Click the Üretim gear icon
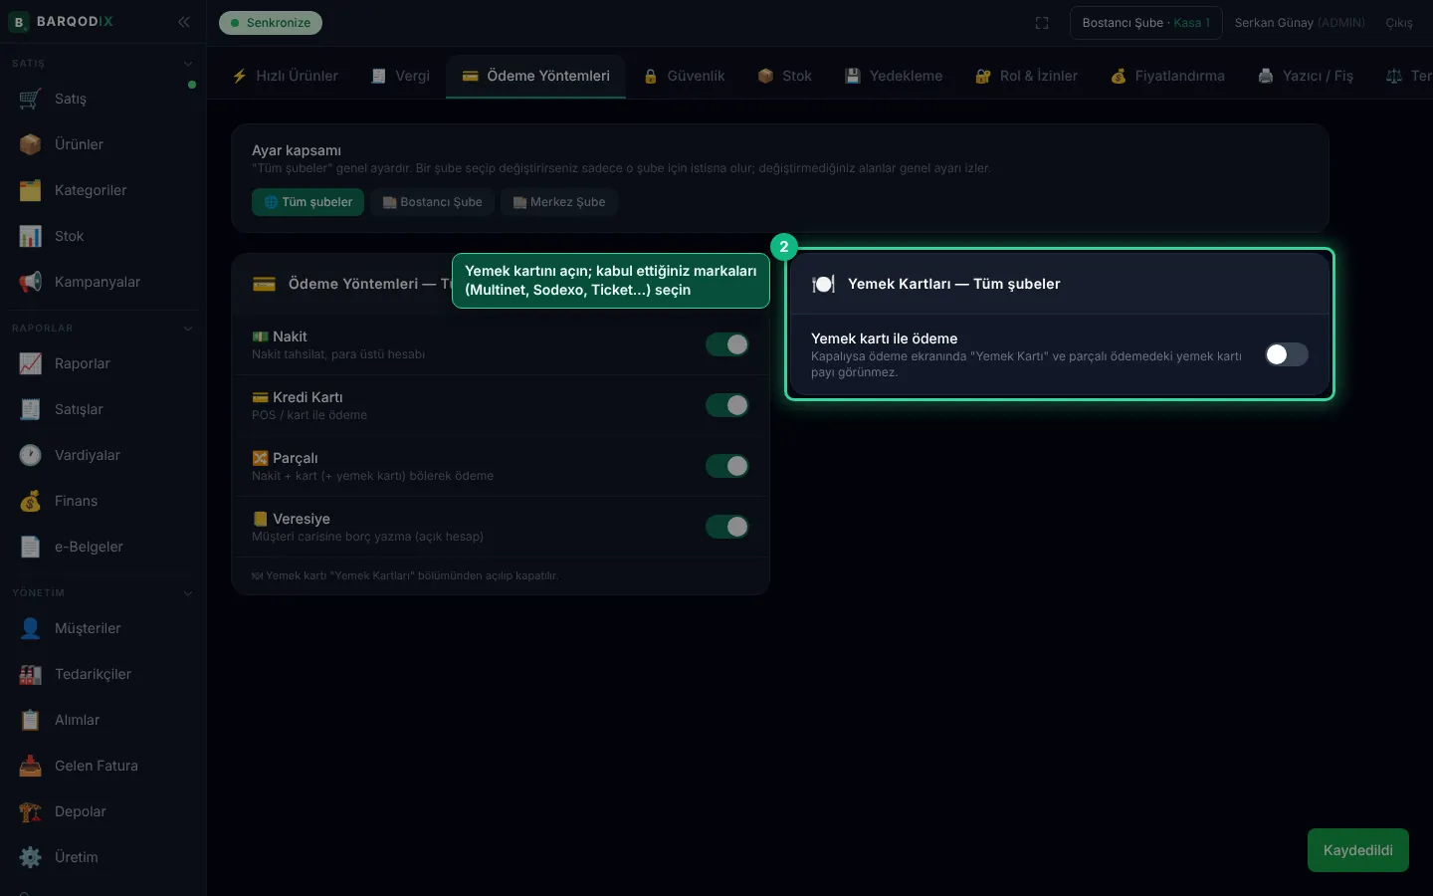 30,857
